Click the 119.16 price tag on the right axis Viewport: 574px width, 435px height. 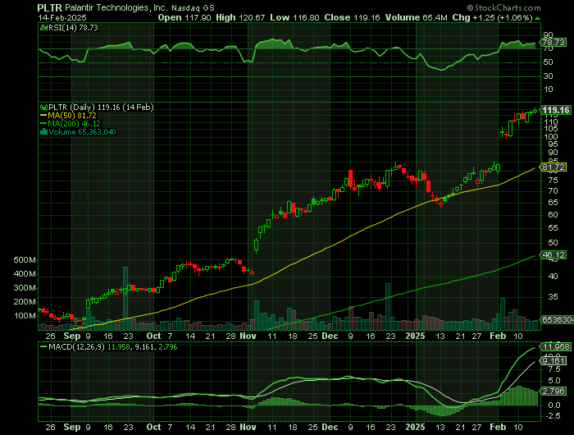point(556,110)
